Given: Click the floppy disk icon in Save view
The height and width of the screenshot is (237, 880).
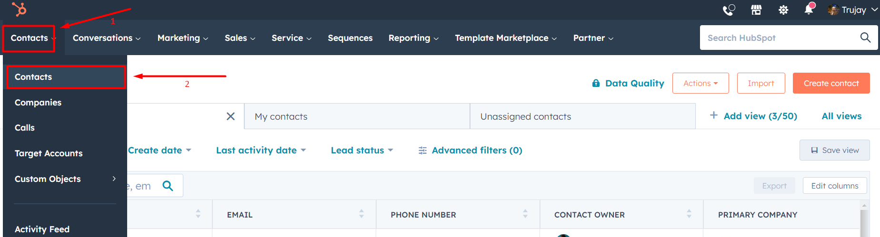Looking at the screenshot, I should 814,150.
